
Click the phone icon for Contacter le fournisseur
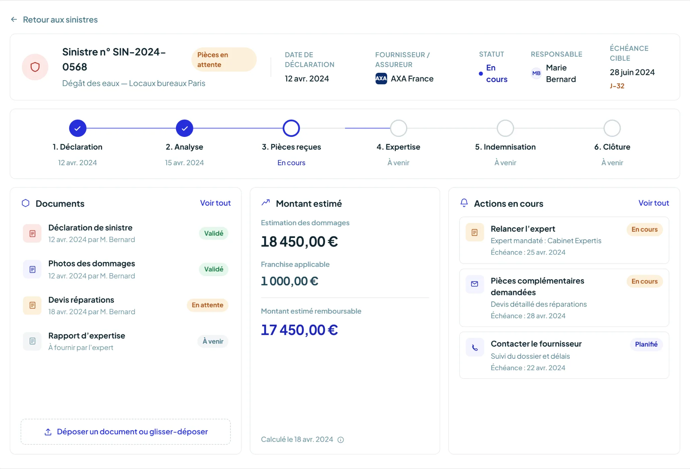(x=475, y=347)
